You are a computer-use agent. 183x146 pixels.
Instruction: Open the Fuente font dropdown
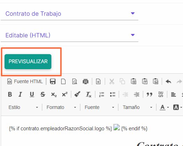coord(99,107)
